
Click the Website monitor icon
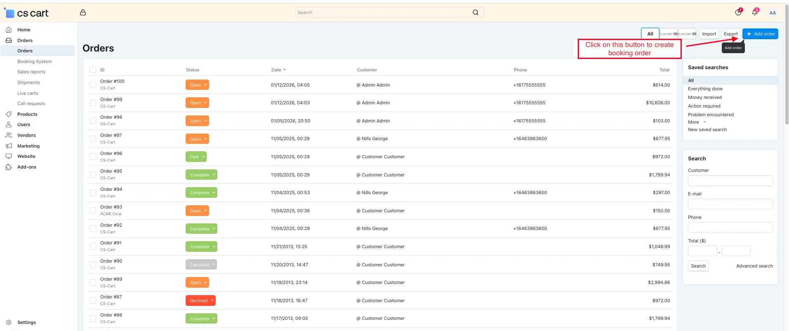(x=9, y=156)
